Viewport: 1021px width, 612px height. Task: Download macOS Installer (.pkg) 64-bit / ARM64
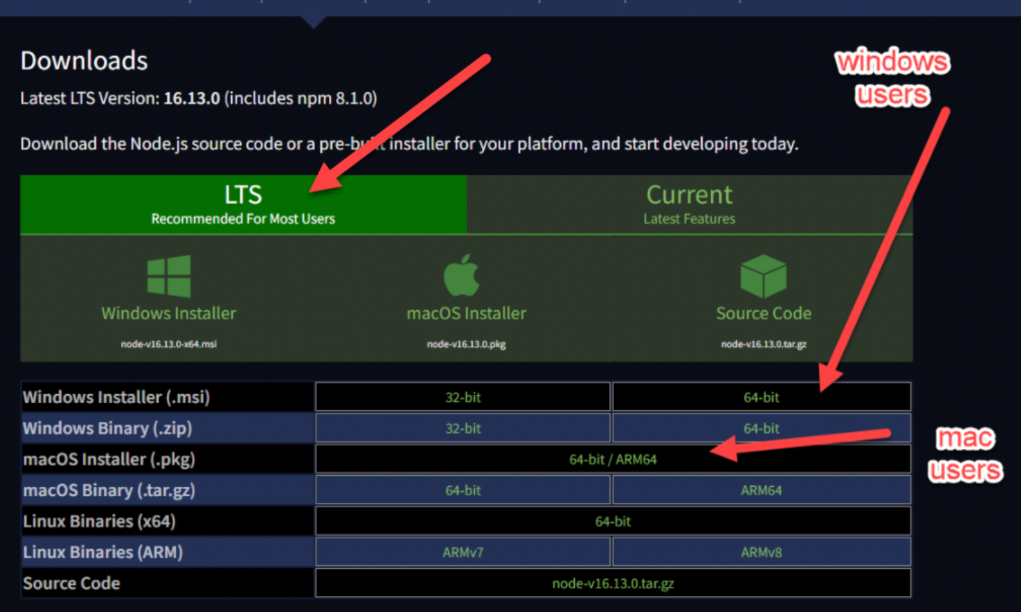tap(613, 459)
